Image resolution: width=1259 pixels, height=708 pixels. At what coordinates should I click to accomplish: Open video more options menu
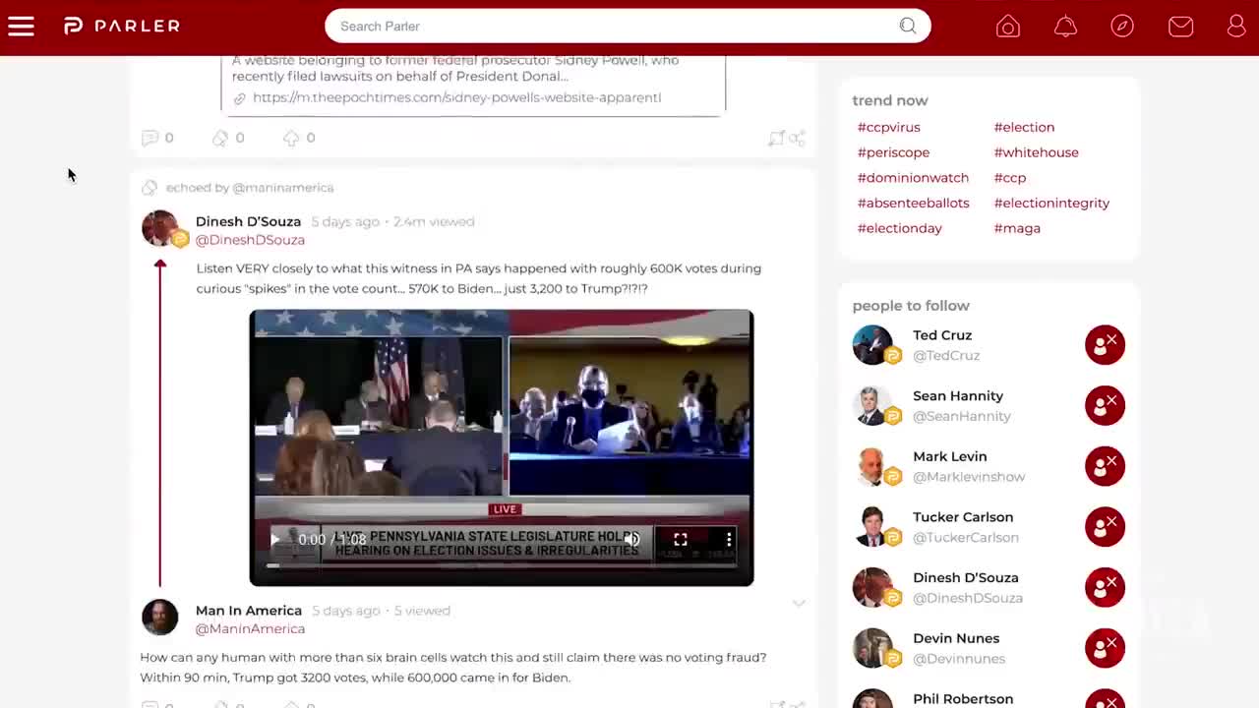(729, 539)
